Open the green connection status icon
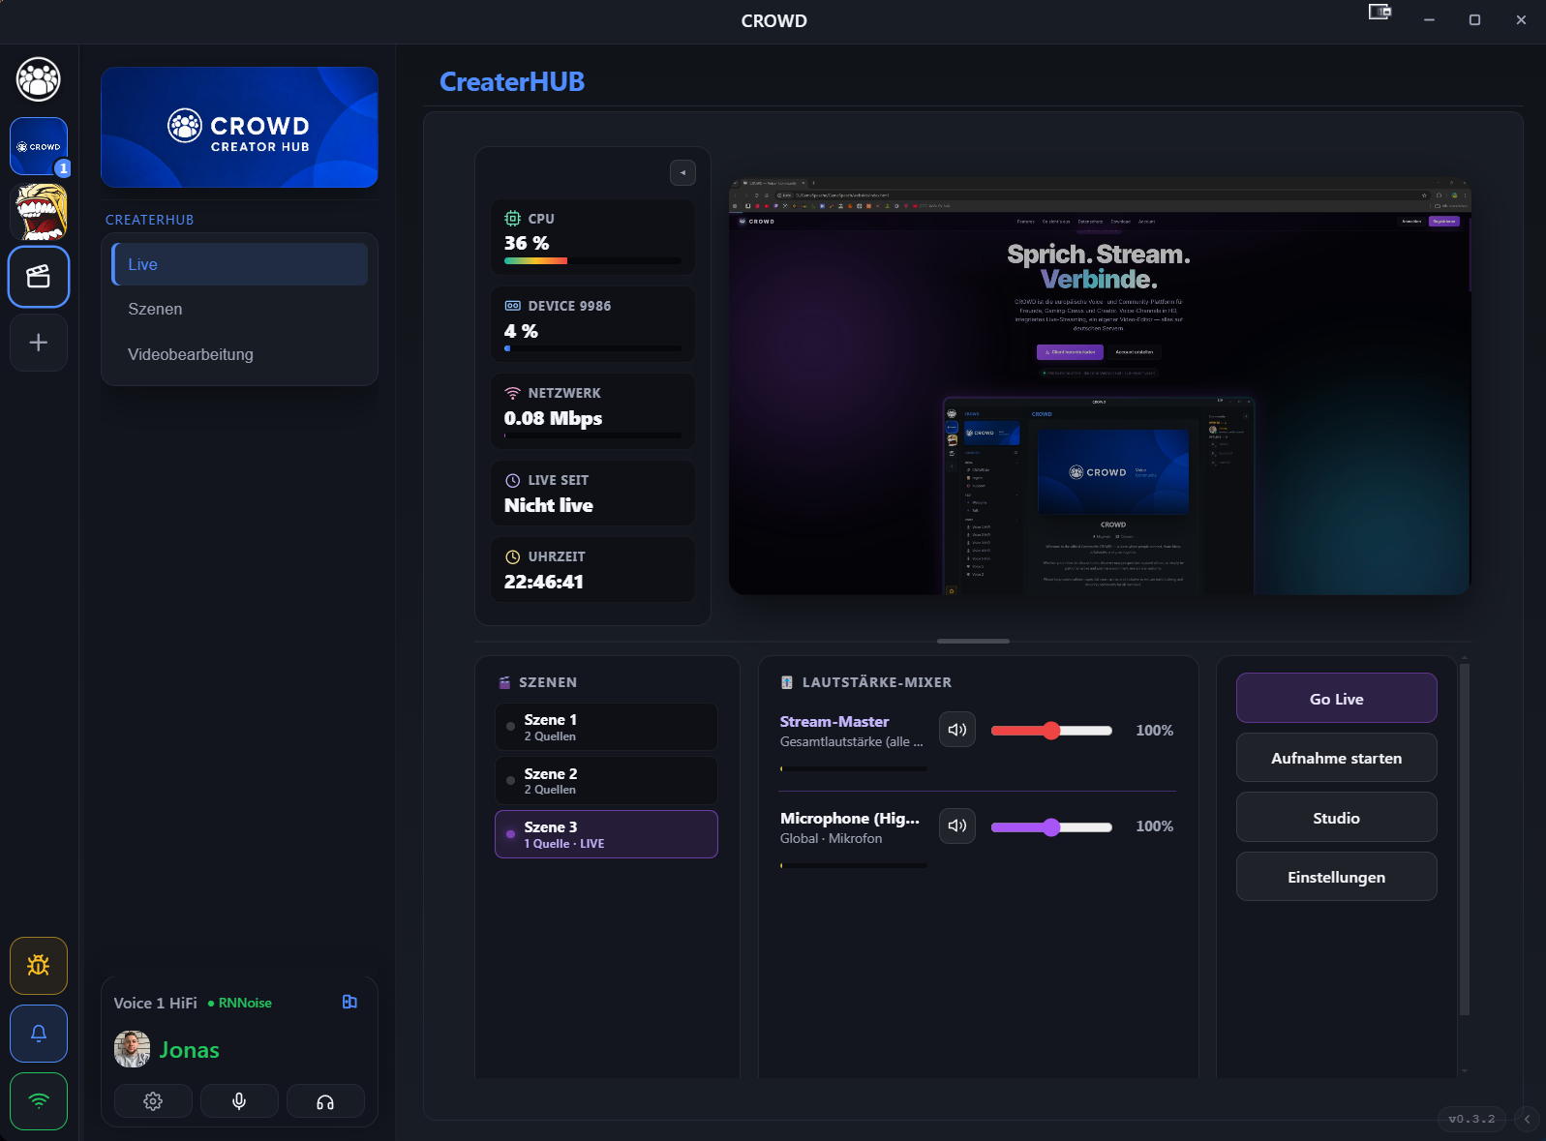This screenshot has height=1141, width=1546. 39,1100
